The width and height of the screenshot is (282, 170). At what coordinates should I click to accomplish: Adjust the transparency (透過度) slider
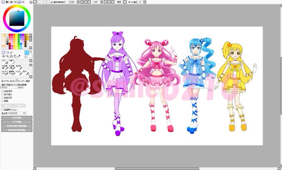[x=17, y=113]
